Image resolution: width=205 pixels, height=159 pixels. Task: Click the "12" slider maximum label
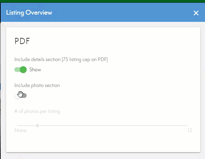(189, 130)
